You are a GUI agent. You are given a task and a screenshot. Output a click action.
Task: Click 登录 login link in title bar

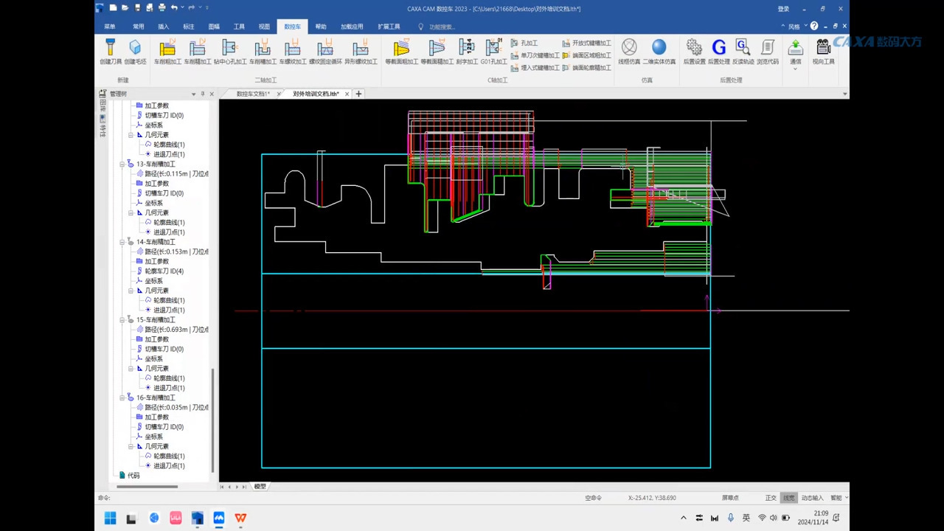783,9
